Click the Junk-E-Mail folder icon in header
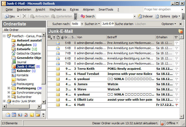This screenshot has width=186, height=127. (181, 31)
